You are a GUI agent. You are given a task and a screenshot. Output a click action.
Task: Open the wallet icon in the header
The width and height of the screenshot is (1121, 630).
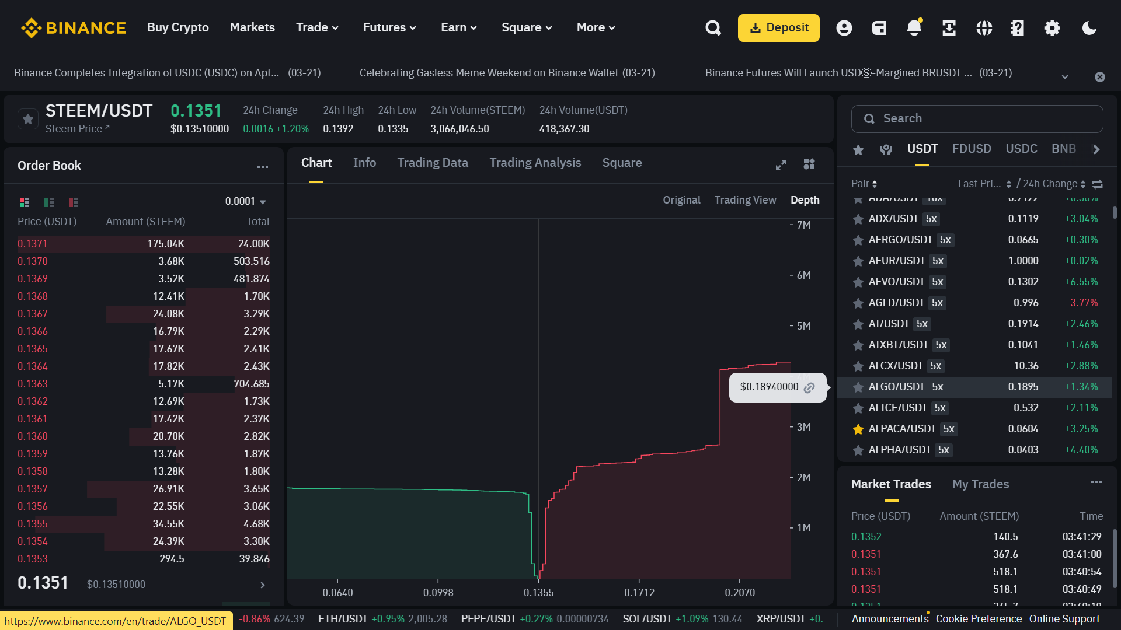pyautogui.click(x=879, y=28)
